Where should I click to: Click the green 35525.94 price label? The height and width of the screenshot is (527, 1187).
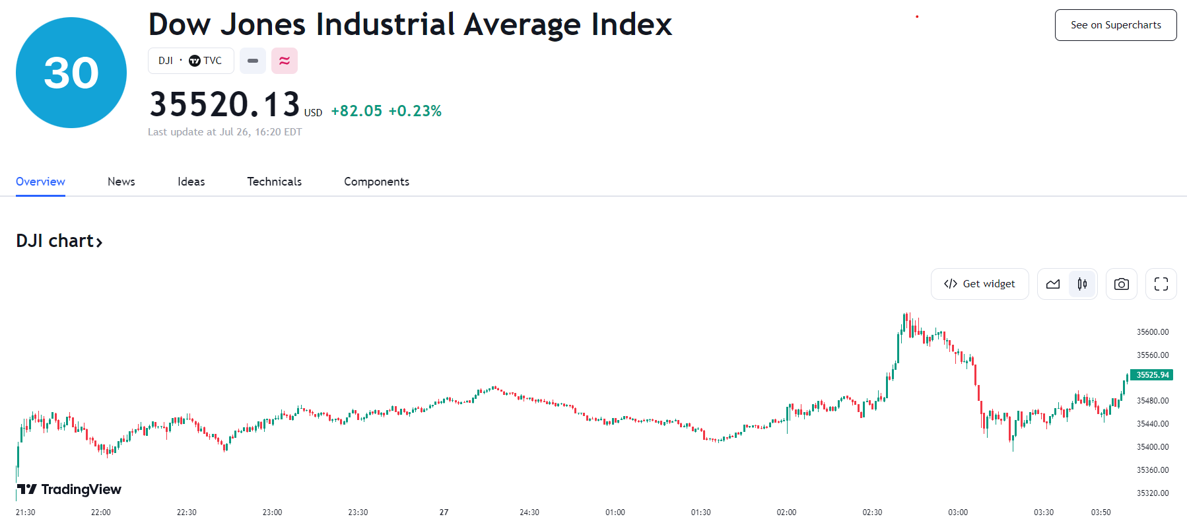[1152, 375]
